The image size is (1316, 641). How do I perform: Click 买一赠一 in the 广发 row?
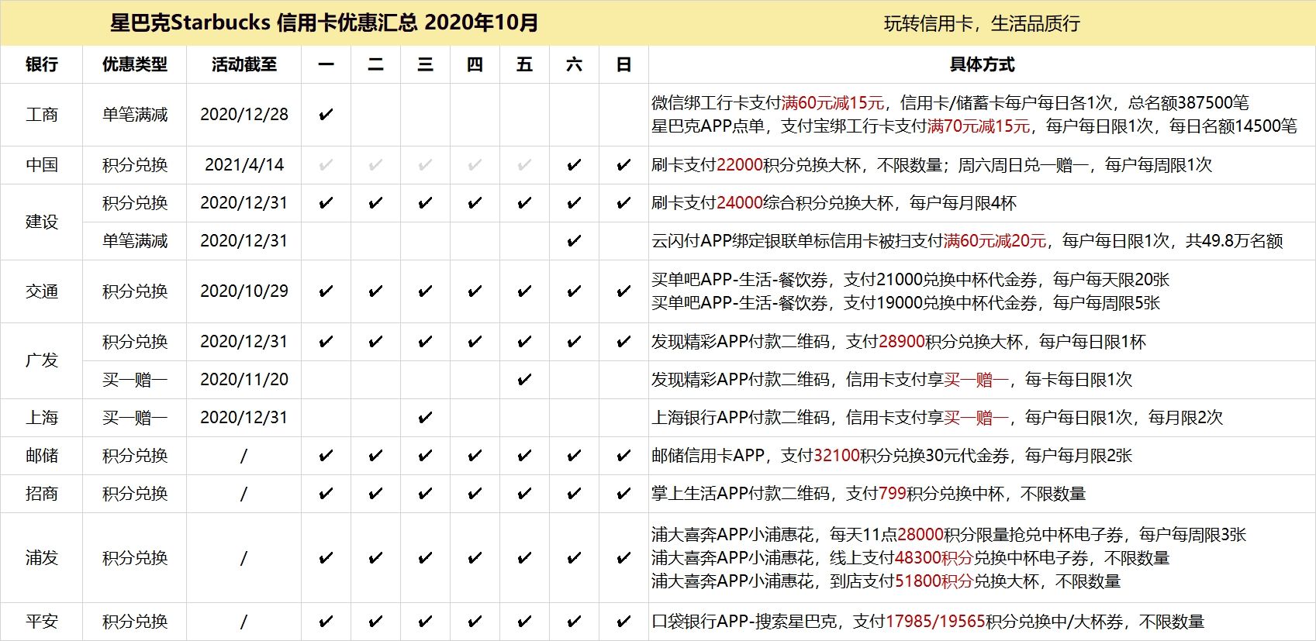135,380
